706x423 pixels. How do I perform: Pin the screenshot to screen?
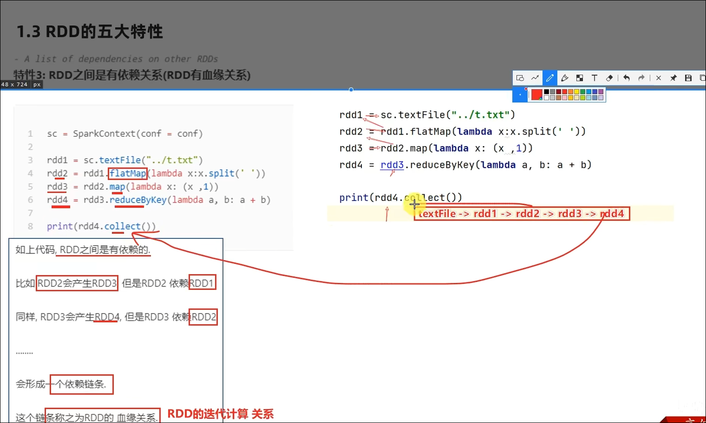pos(673,78)
